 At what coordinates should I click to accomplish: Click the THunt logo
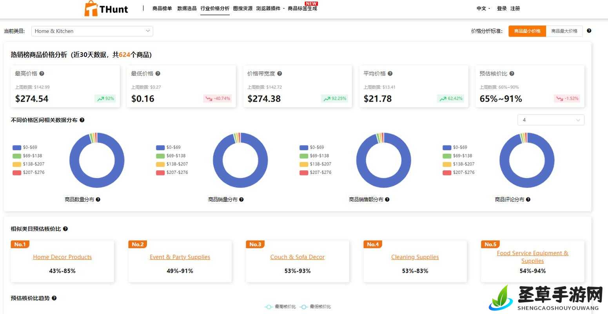(106, 9)
